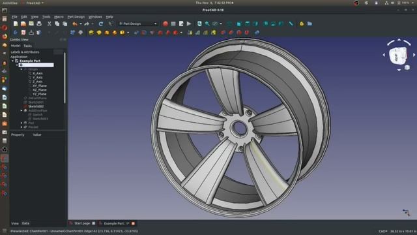This screenshot has width=417, height=235.
Task: Switch to the Data tab in property panel
Action: tap(25, 223)
